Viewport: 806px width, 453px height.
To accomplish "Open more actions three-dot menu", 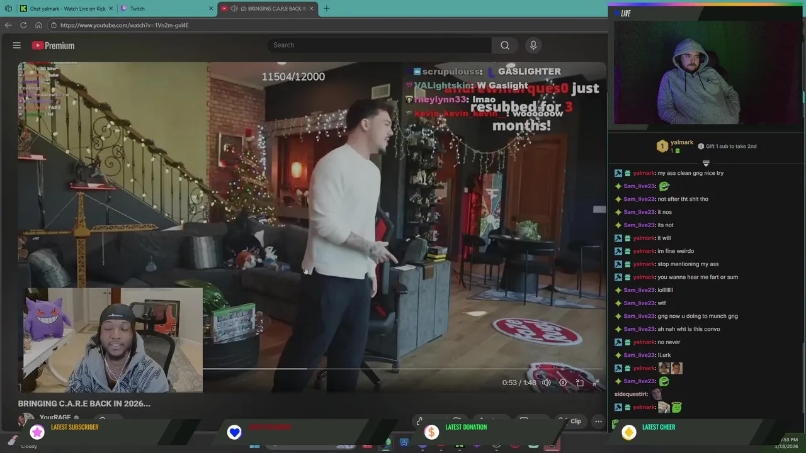I will point(599,422).
